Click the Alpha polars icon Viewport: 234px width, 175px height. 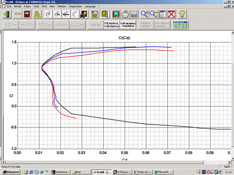(x=66, y=14)
